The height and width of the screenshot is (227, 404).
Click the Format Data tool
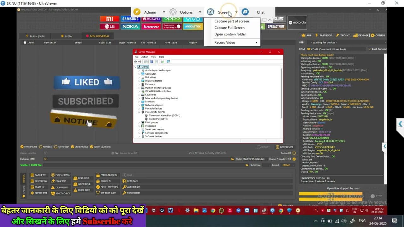tap(60, 175)
